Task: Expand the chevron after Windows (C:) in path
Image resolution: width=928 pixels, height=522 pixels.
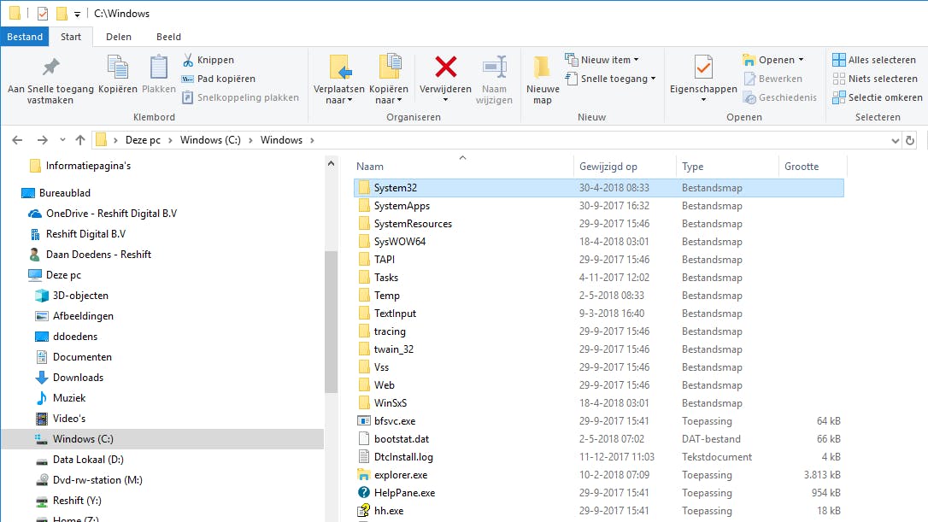Action: pyautogui.click(x=250, y=140)
